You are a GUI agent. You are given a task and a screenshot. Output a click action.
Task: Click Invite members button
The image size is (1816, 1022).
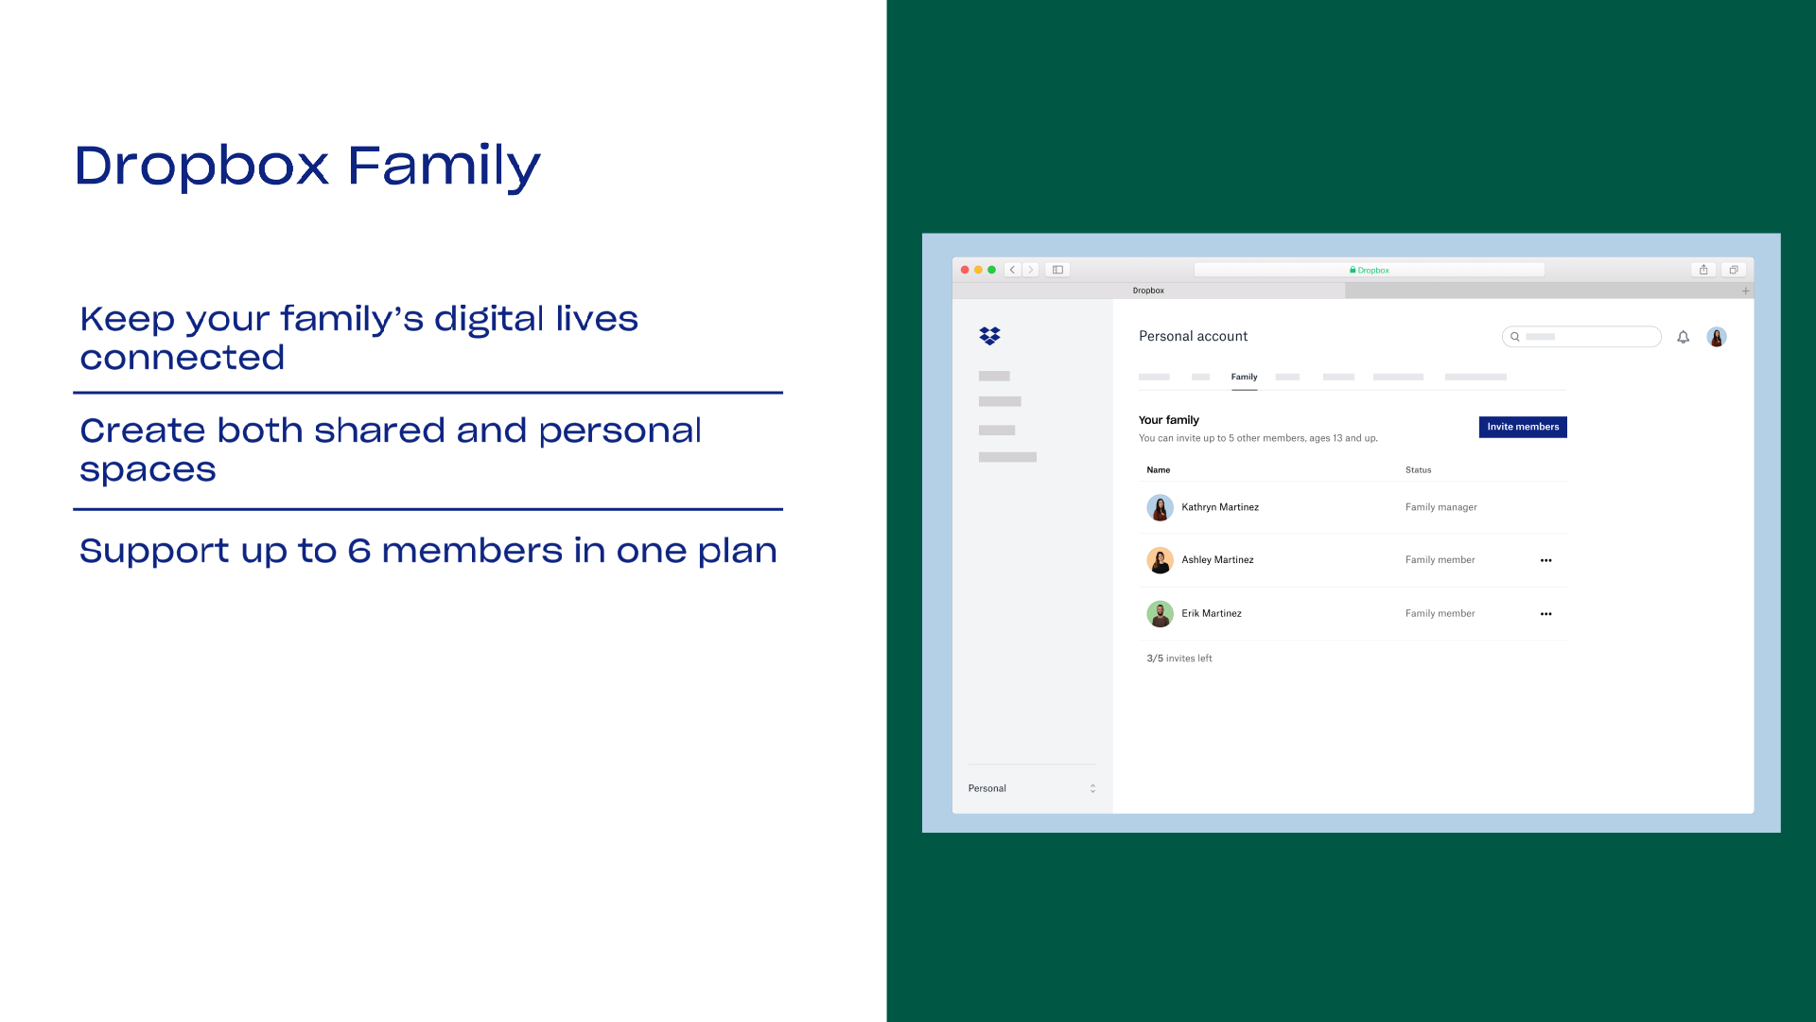click(1522, 427)
